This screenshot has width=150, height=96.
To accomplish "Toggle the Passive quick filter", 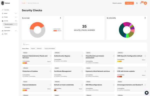I will click(33, 49).
